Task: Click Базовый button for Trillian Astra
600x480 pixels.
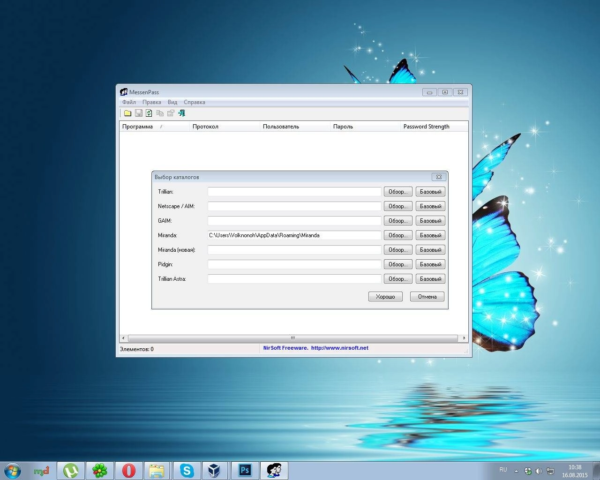Action: [x=430, y=279]
